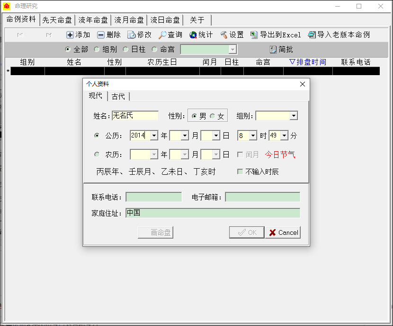This screenshot has width=393, height=326.
Task: Select the 农历 calendar radio button
Action: pos(97,154)
